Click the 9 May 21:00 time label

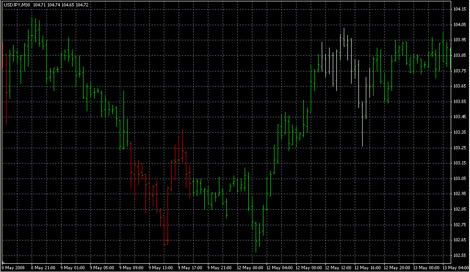(x=219, y=268)
